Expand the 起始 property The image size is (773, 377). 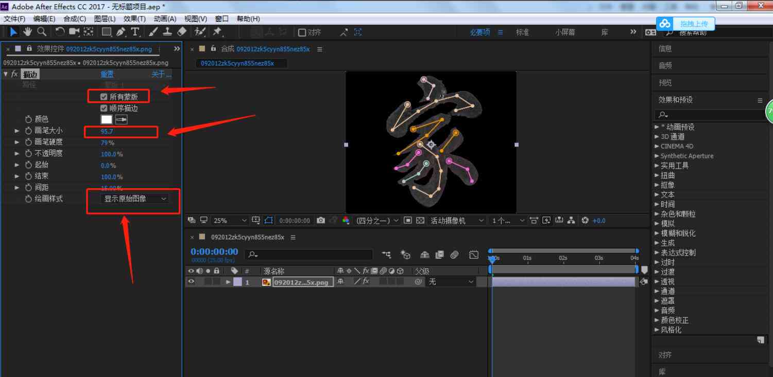[18, 165]
